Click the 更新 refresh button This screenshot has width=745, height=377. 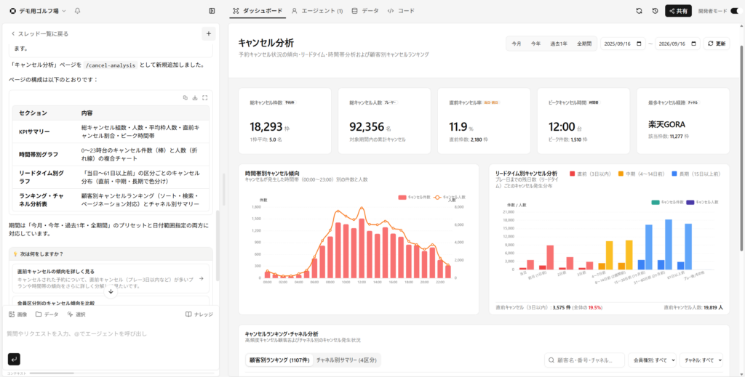tap(717, 44)
